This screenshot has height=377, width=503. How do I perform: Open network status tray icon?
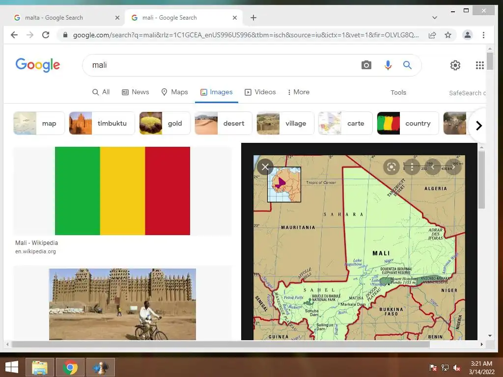445,368
